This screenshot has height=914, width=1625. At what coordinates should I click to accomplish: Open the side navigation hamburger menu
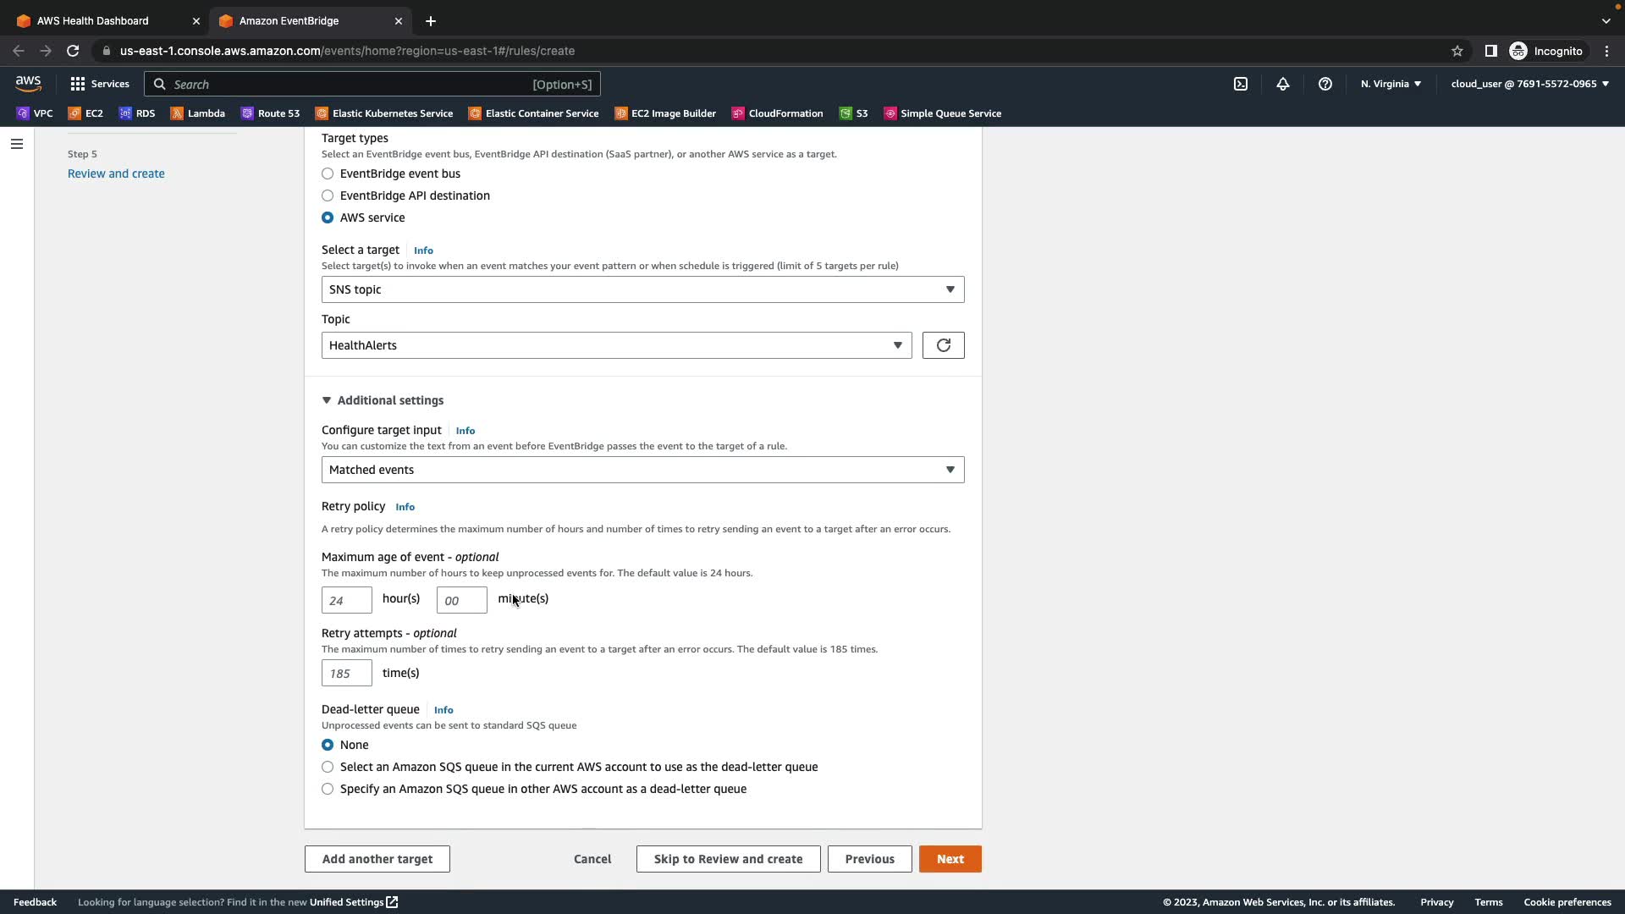(x=16, y=144)
